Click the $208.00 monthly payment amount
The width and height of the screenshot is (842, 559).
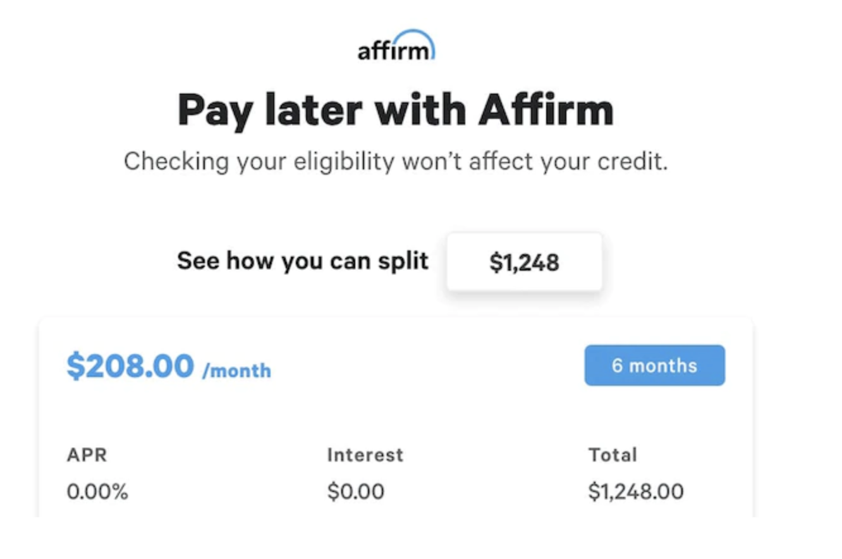coord(130,367)
